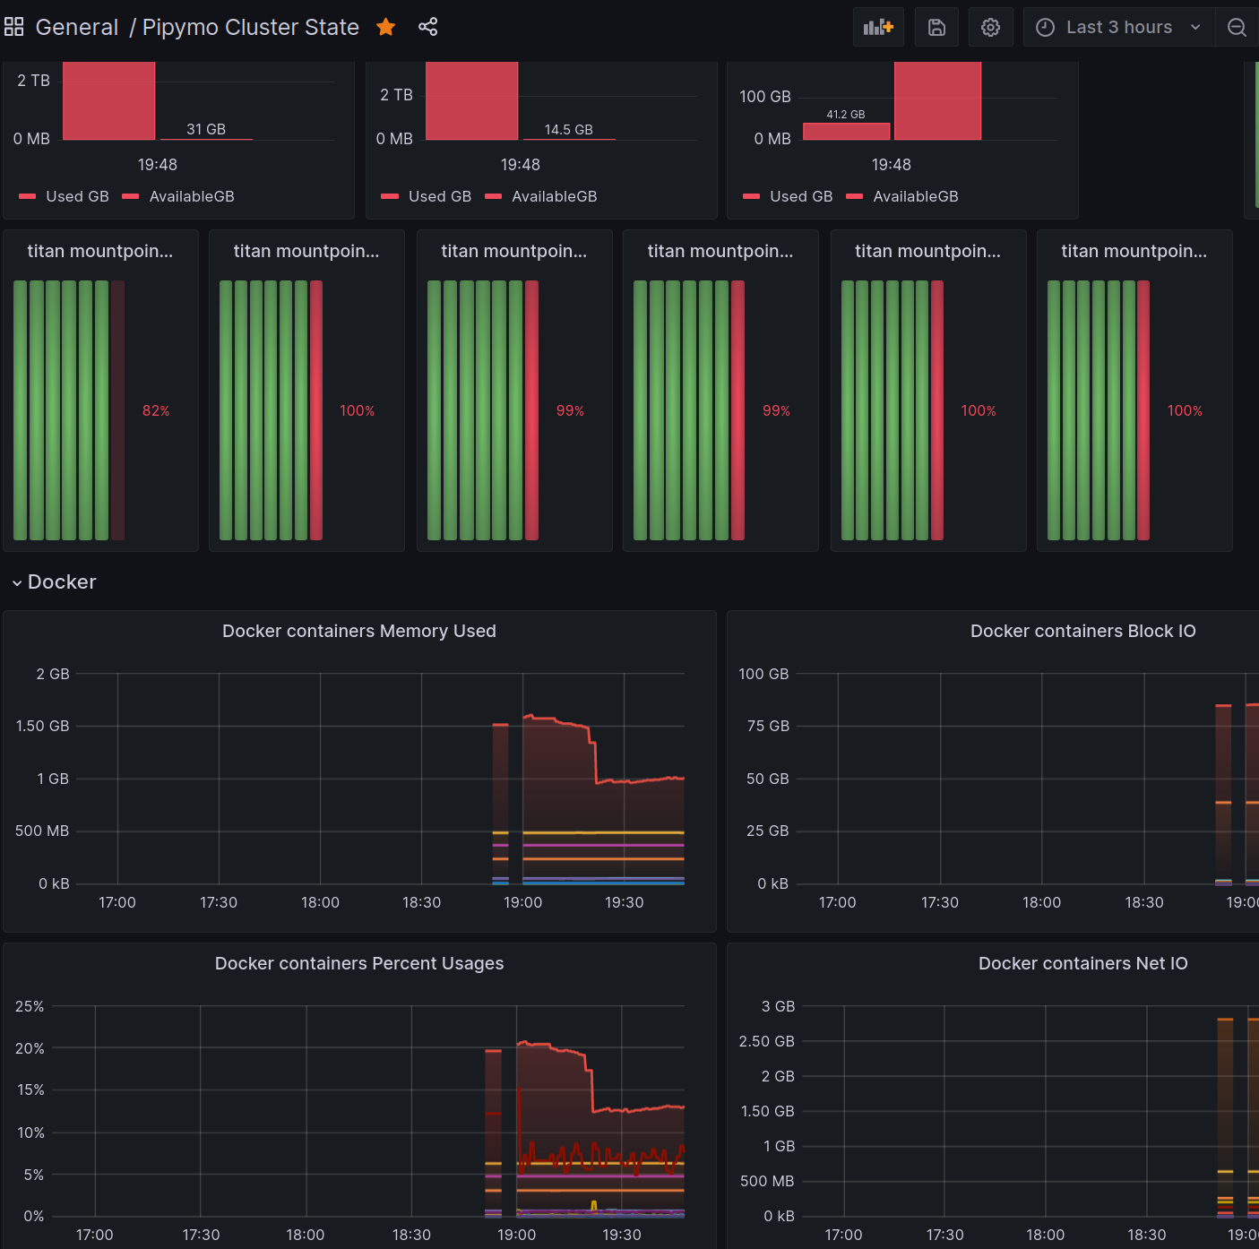This screenshot has height=1249, width=1259.
Task: Open Docker containers Block IO panel title
Action: coord(1082,631)
